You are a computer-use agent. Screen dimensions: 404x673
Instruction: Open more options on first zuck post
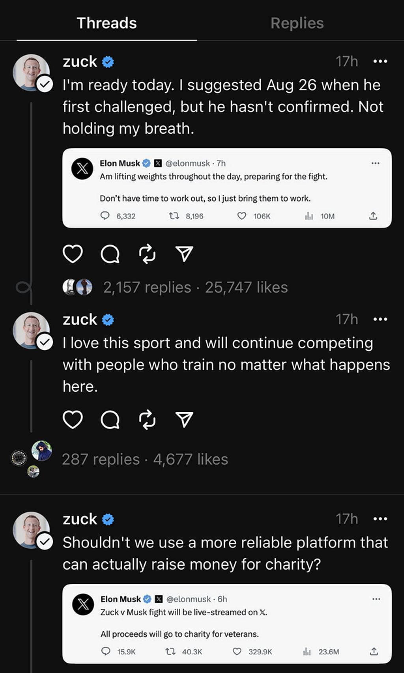(380, 62)
